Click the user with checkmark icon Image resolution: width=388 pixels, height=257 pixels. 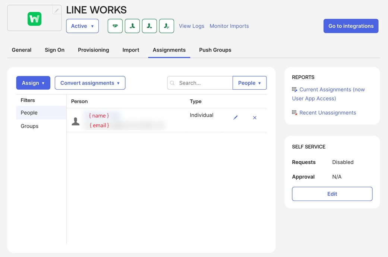(x=167, y=26)
